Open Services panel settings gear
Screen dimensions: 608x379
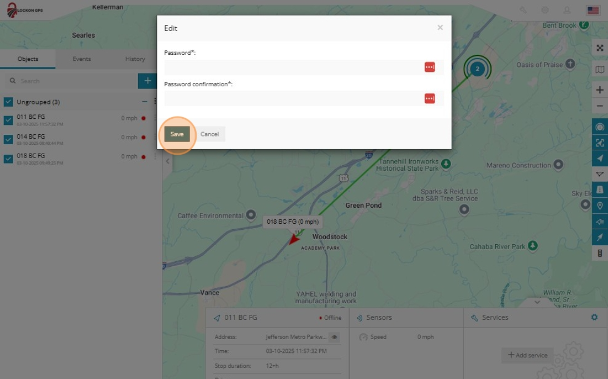coord(594,317)
